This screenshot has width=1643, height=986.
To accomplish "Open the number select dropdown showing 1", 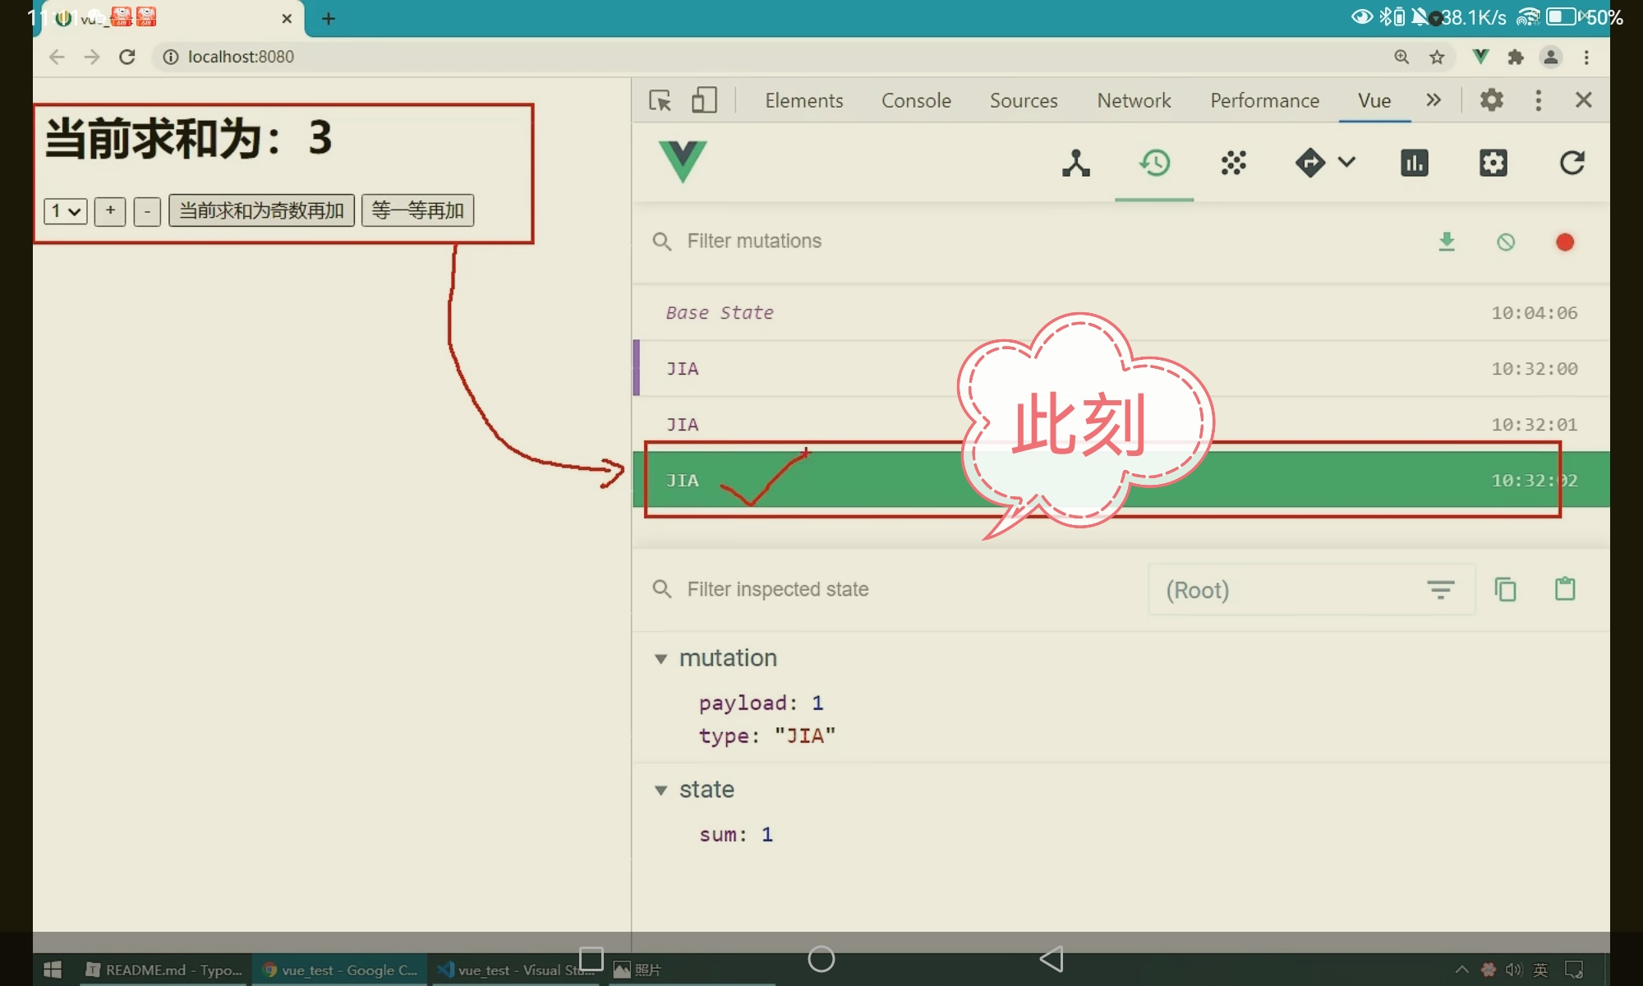I will click(x=66, y=211).
